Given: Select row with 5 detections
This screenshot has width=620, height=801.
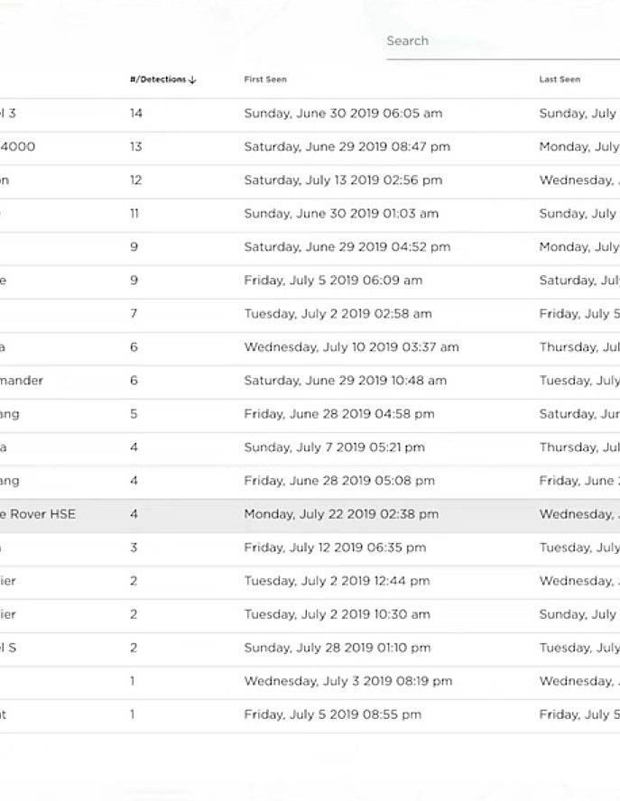Looking at the screenshot, I should pyautogui.click(x=310, y=414).
